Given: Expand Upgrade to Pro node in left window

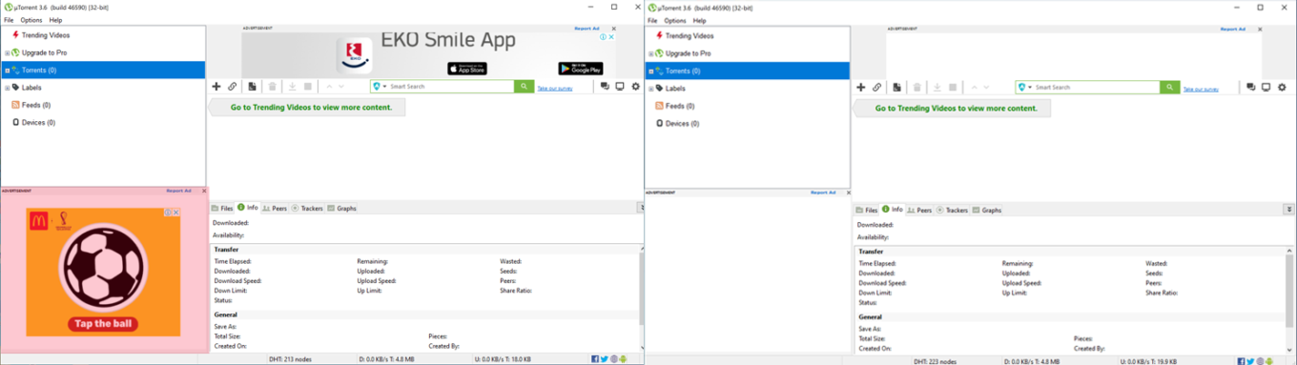Looking at the screenshot, I should click(7, 53).
